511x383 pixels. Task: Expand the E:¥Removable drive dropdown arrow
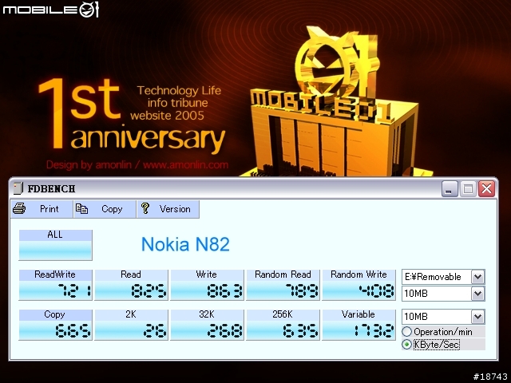[x=477, y=277]
